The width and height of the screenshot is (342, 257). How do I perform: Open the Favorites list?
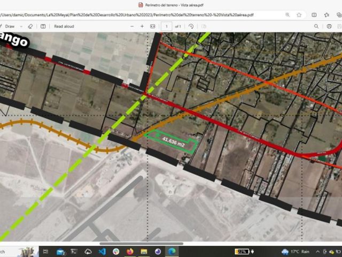pyautogui.click(x=327, y=15)
